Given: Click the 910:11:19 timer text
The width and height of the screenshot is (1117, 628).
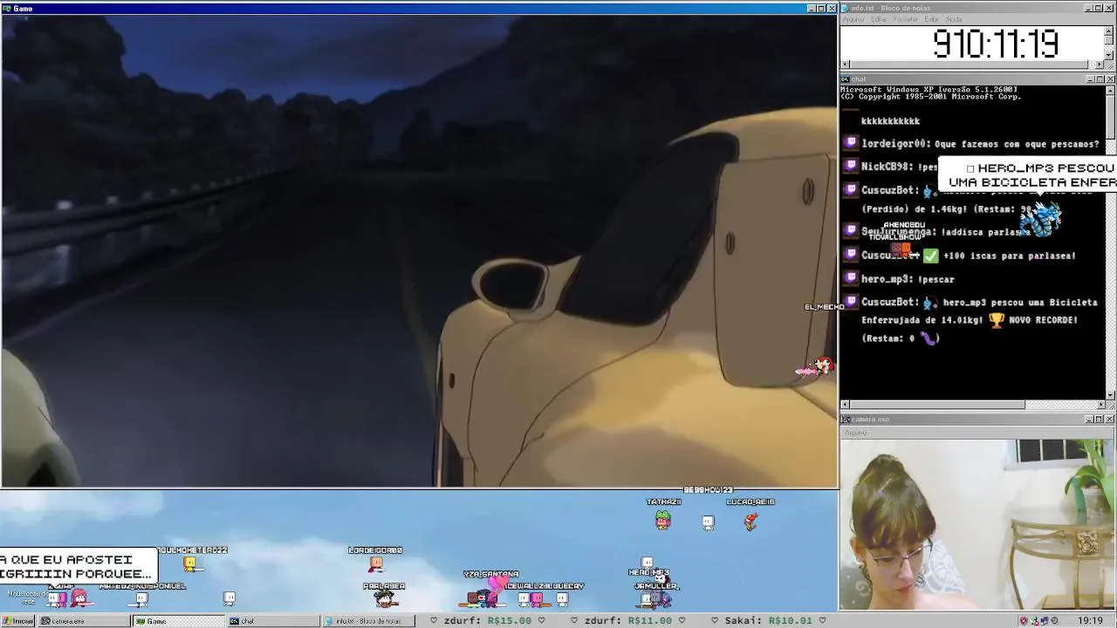Looking at the screenshot, I should click(x=996, y=44).
